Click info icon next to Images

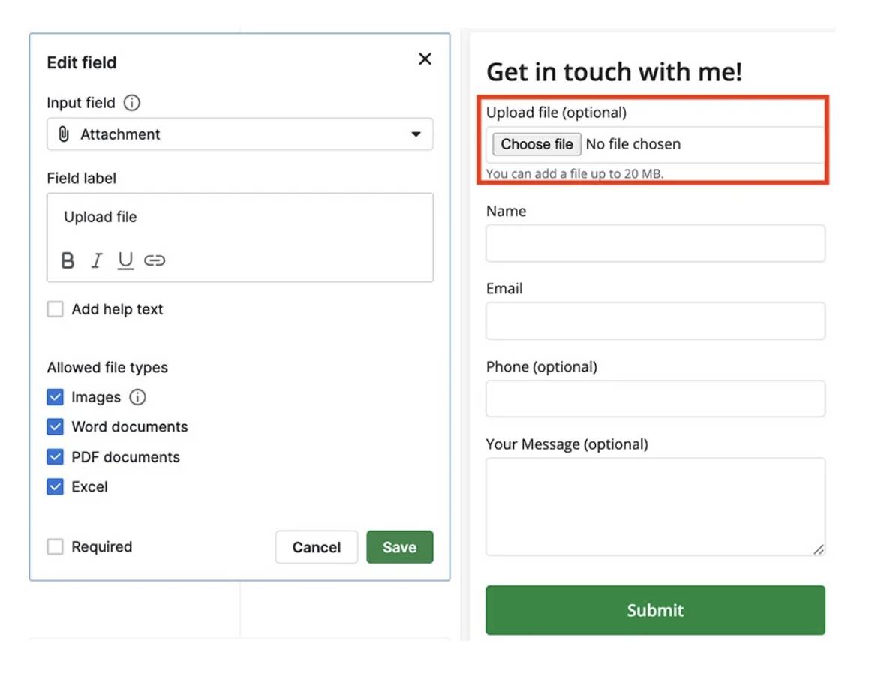click(x=137, y=397)
